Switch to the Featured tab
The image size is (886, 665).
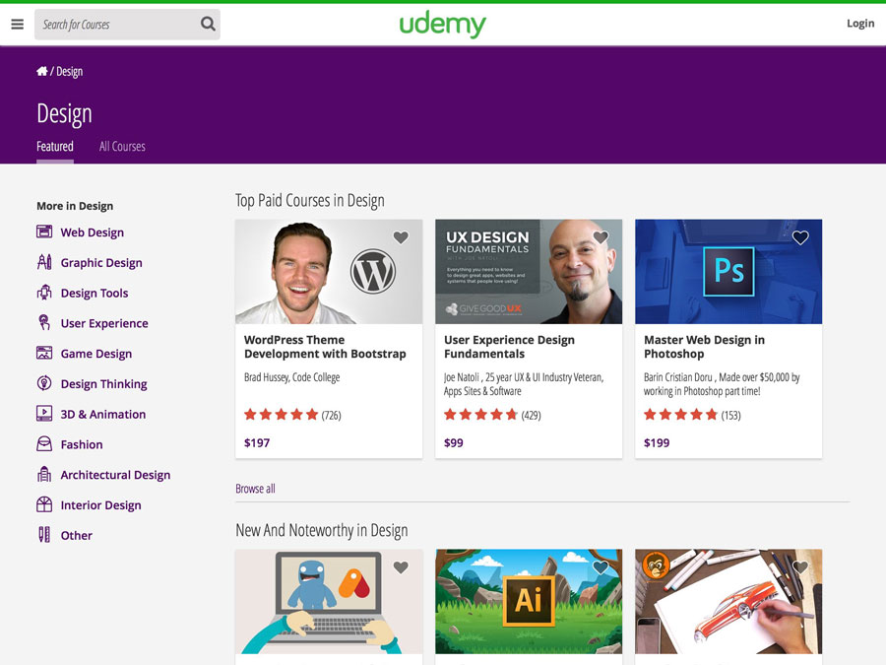[55, 147]
